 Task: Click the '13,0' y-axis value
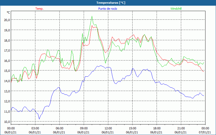[x=7, y=91]
